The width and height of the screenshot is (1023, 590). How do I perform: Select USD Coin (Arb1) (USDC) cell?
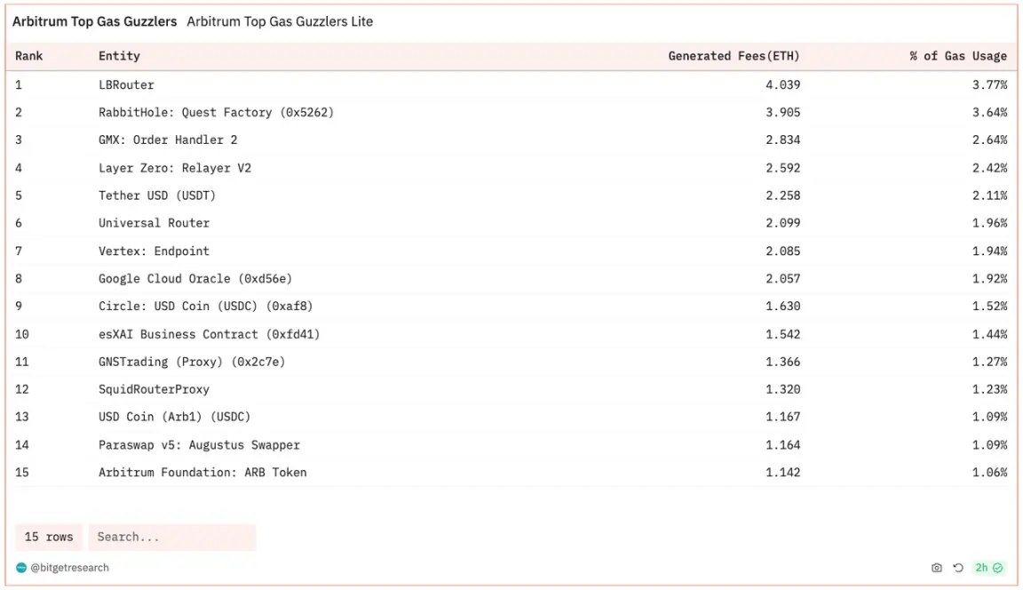[x=175, y=417]
